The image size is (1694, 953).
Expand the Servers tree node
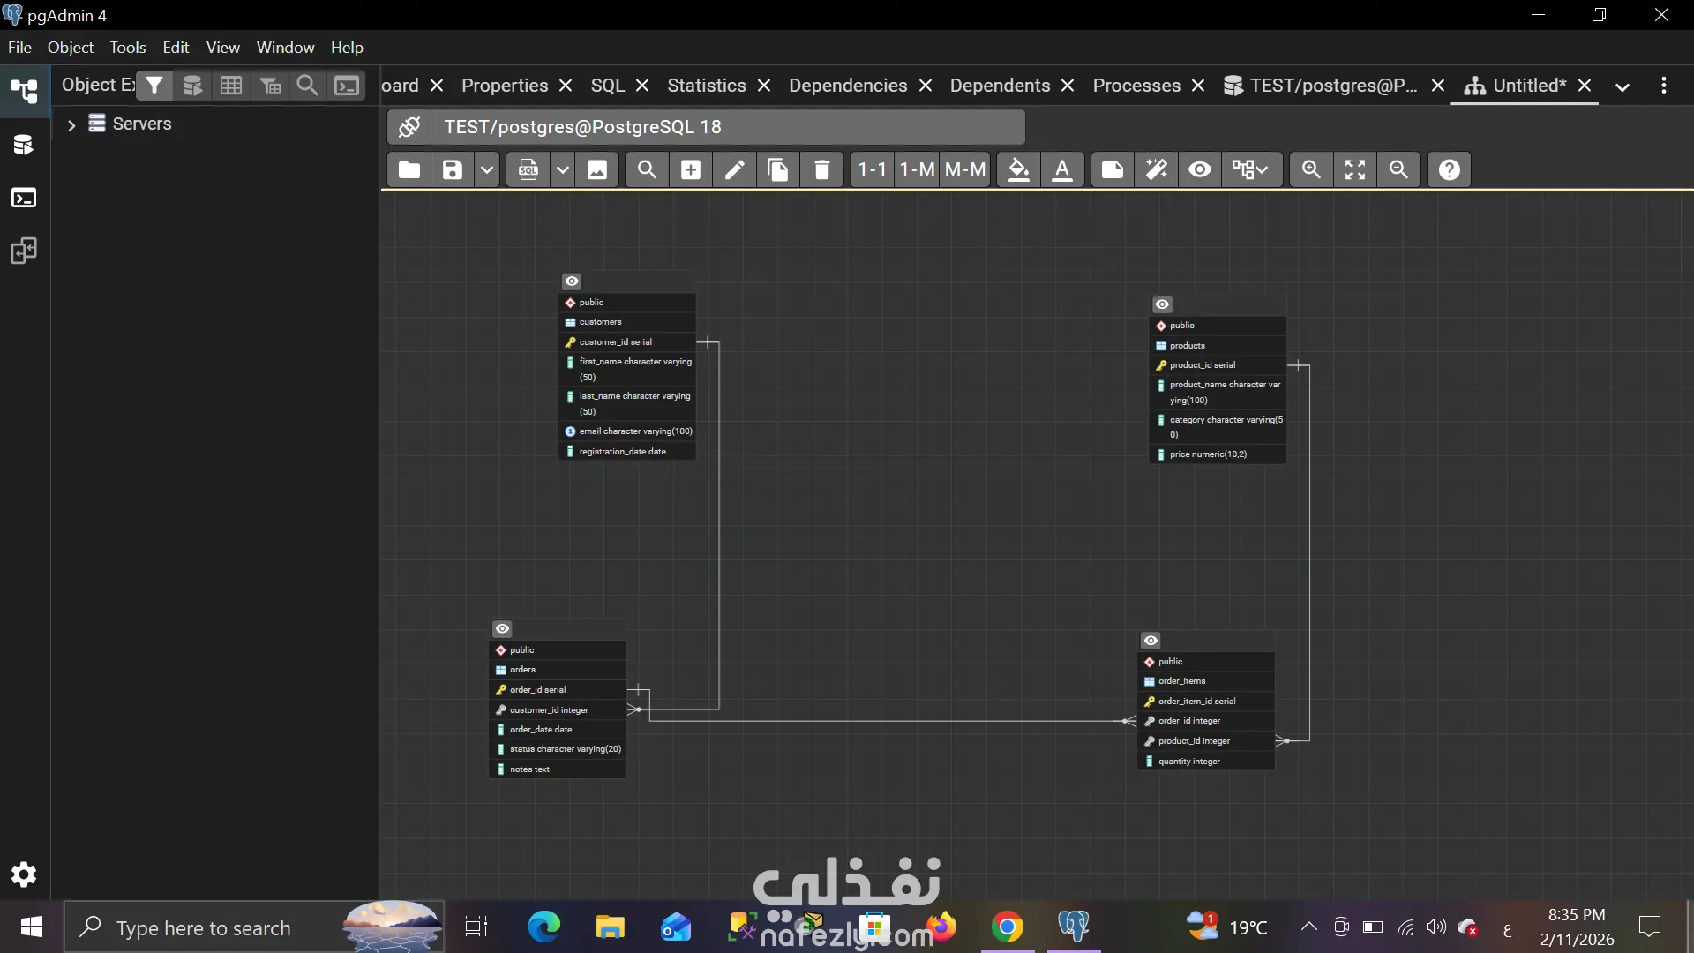71,125
